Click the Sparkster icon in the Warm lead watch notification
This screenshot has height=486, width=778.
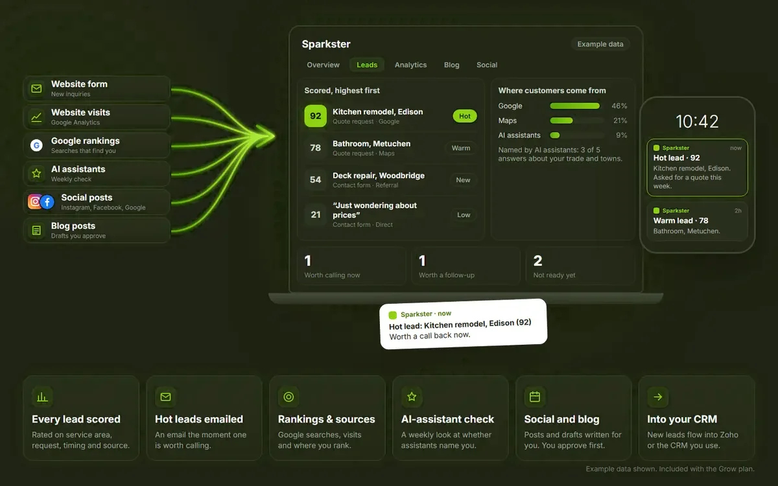point(657,211)
